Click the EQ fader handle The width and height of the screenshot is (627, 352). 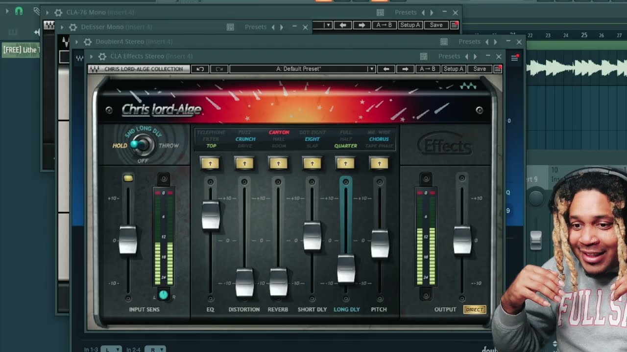(211, 215)
